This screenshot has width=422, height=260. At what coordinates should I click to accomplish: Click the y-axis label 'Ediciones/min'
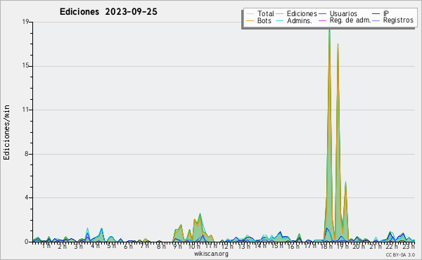[6, 132]
